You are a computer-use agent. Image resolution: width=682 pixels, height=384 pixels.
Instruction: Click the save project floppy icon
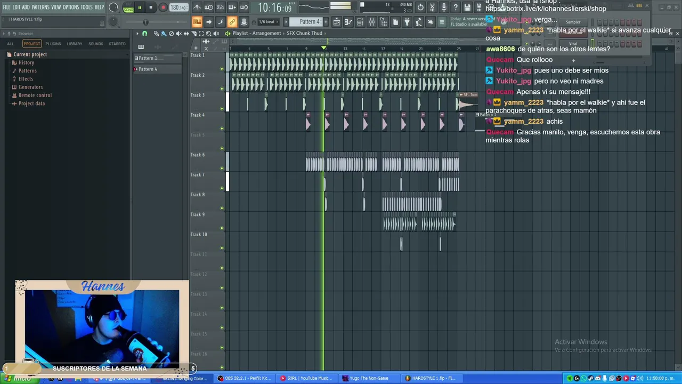coord(467,7)
